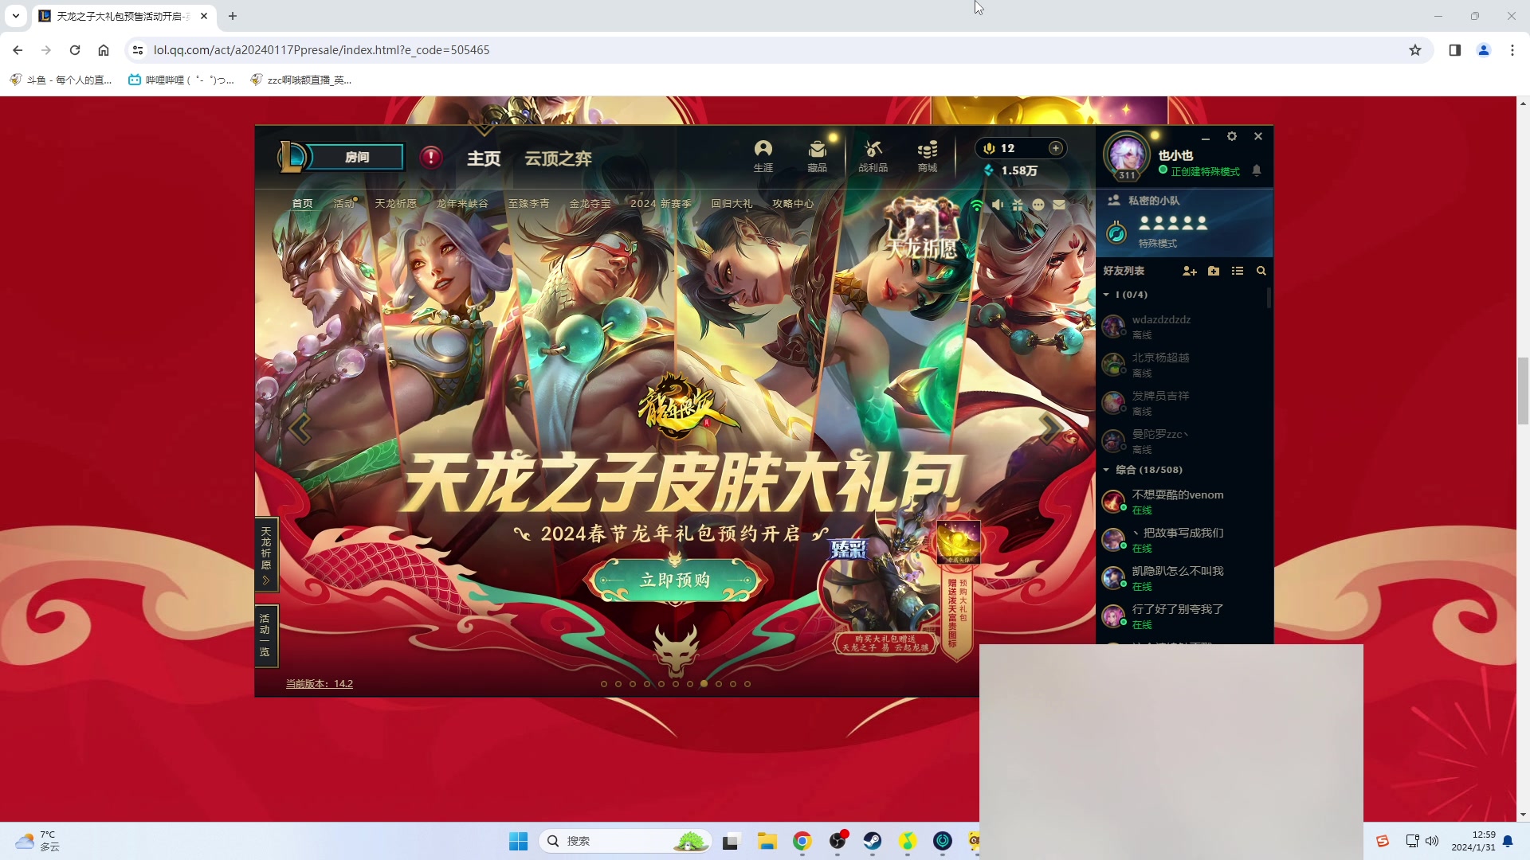Click the League client logo icon
The width and height of the screenshot is (1530, 860).
pyautogui.click(x=292, y=157)
